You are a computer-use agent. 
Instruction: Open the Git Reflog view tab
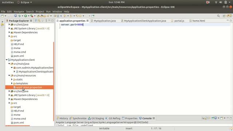[113, 118]
